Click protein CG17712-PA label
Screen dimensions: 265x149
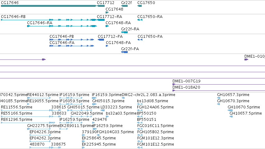(x=110, y=37)
